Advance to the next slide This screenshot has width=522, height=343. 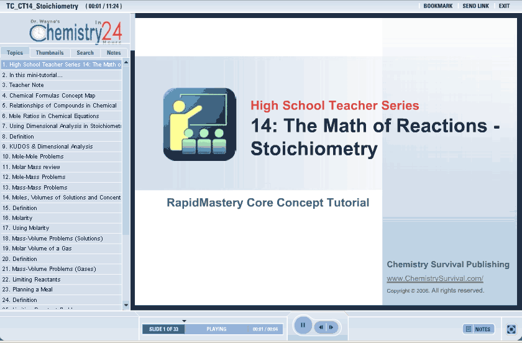click(332, 327)
